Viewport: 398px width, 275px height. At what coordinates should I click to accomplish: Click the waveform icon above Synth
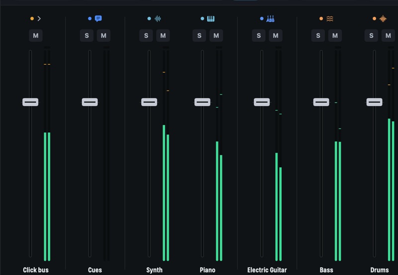[x=158, y=18]
